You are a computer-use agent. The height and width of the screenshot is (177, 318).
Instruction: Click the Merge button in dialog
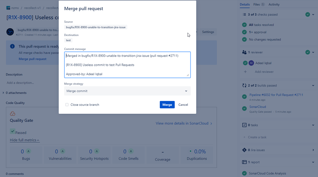167,105
